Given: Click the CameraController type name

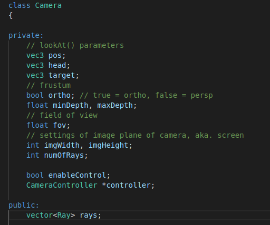Looking at the screenshot, I should click(x=62, y=185).
